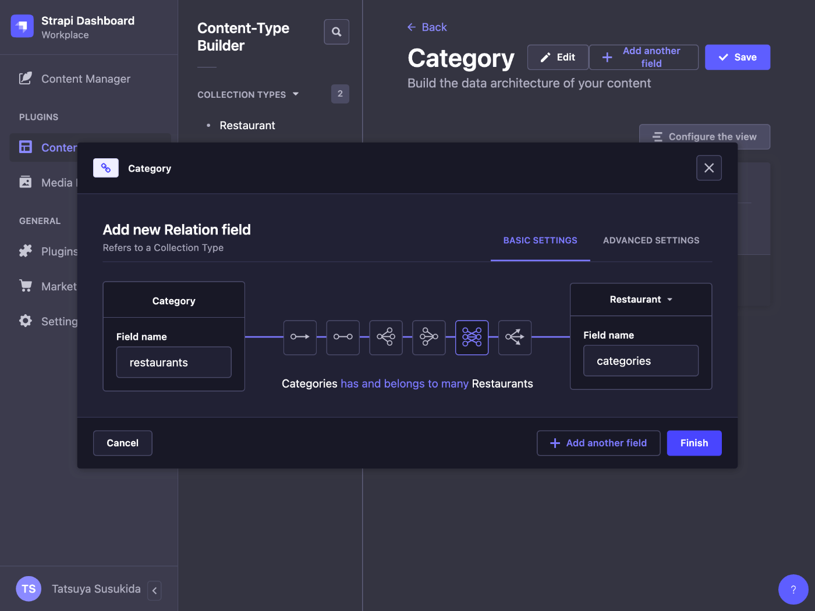This screenshot has width=815, height=611.
Task: Open Marketplace cart icon in sidebar
Action: 26,286
